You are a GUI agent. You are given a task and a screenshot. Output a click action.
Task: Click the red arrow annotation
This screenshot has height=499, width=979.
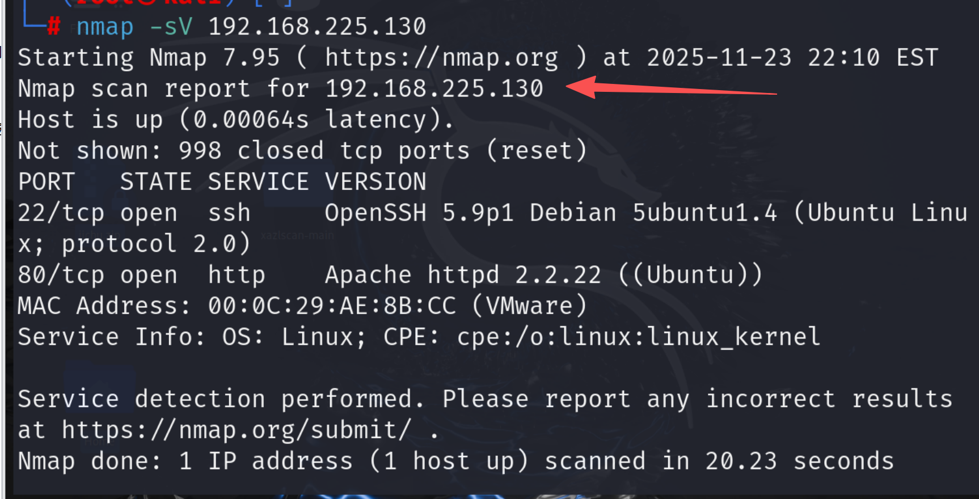pos(669,88)
